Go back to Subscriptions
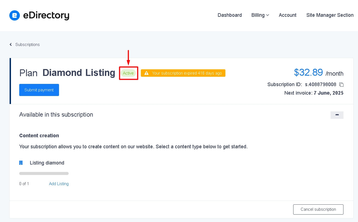 pos(25,45)
